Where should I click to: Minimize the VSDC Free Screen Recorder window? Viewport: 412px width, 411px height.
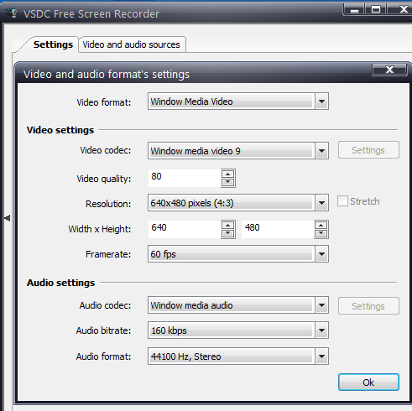pos(354,9)
